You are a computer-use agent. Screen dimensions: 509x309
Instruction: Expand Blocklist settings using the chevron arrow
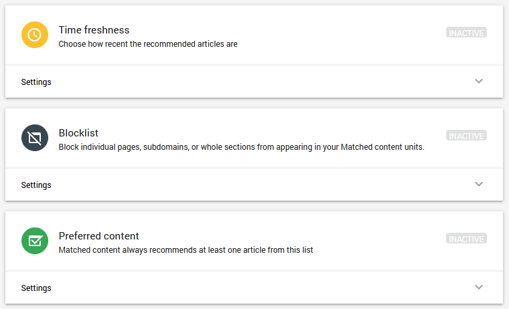click(478, 185)
